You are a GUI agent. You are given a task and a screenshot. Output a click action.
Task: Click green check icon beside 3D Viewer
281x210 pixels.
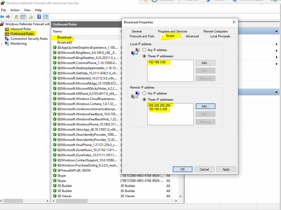55,196
